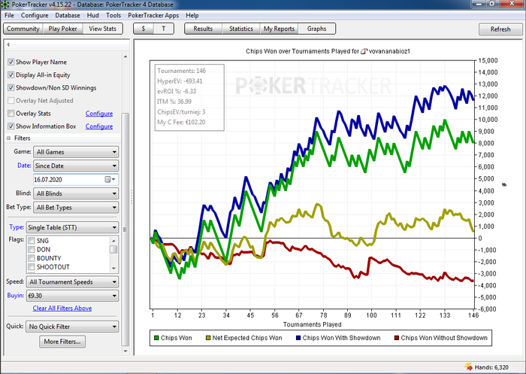This screenshot has width=526, height=374.
Task: Open the PokerTracker Apps menu
Action: (x=153, y=16)
